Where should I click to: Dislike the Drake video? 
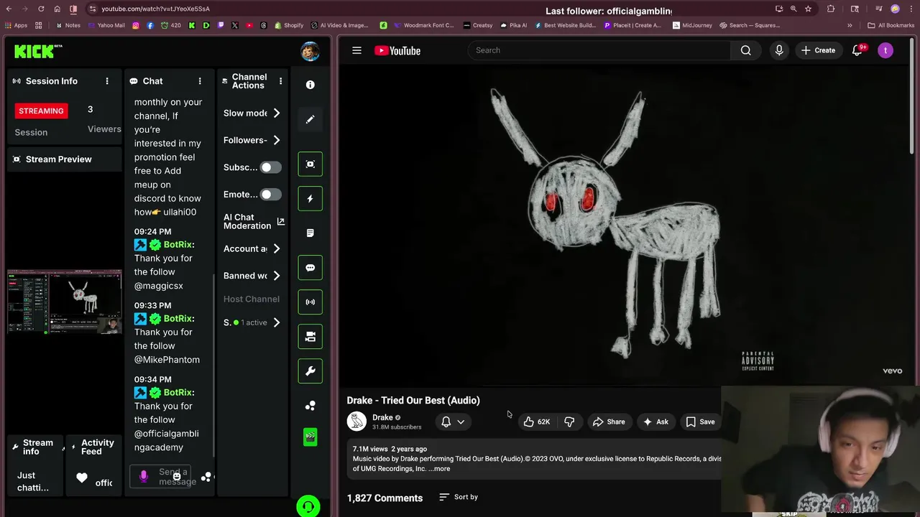pyautogui.click(x=569, y=421)
